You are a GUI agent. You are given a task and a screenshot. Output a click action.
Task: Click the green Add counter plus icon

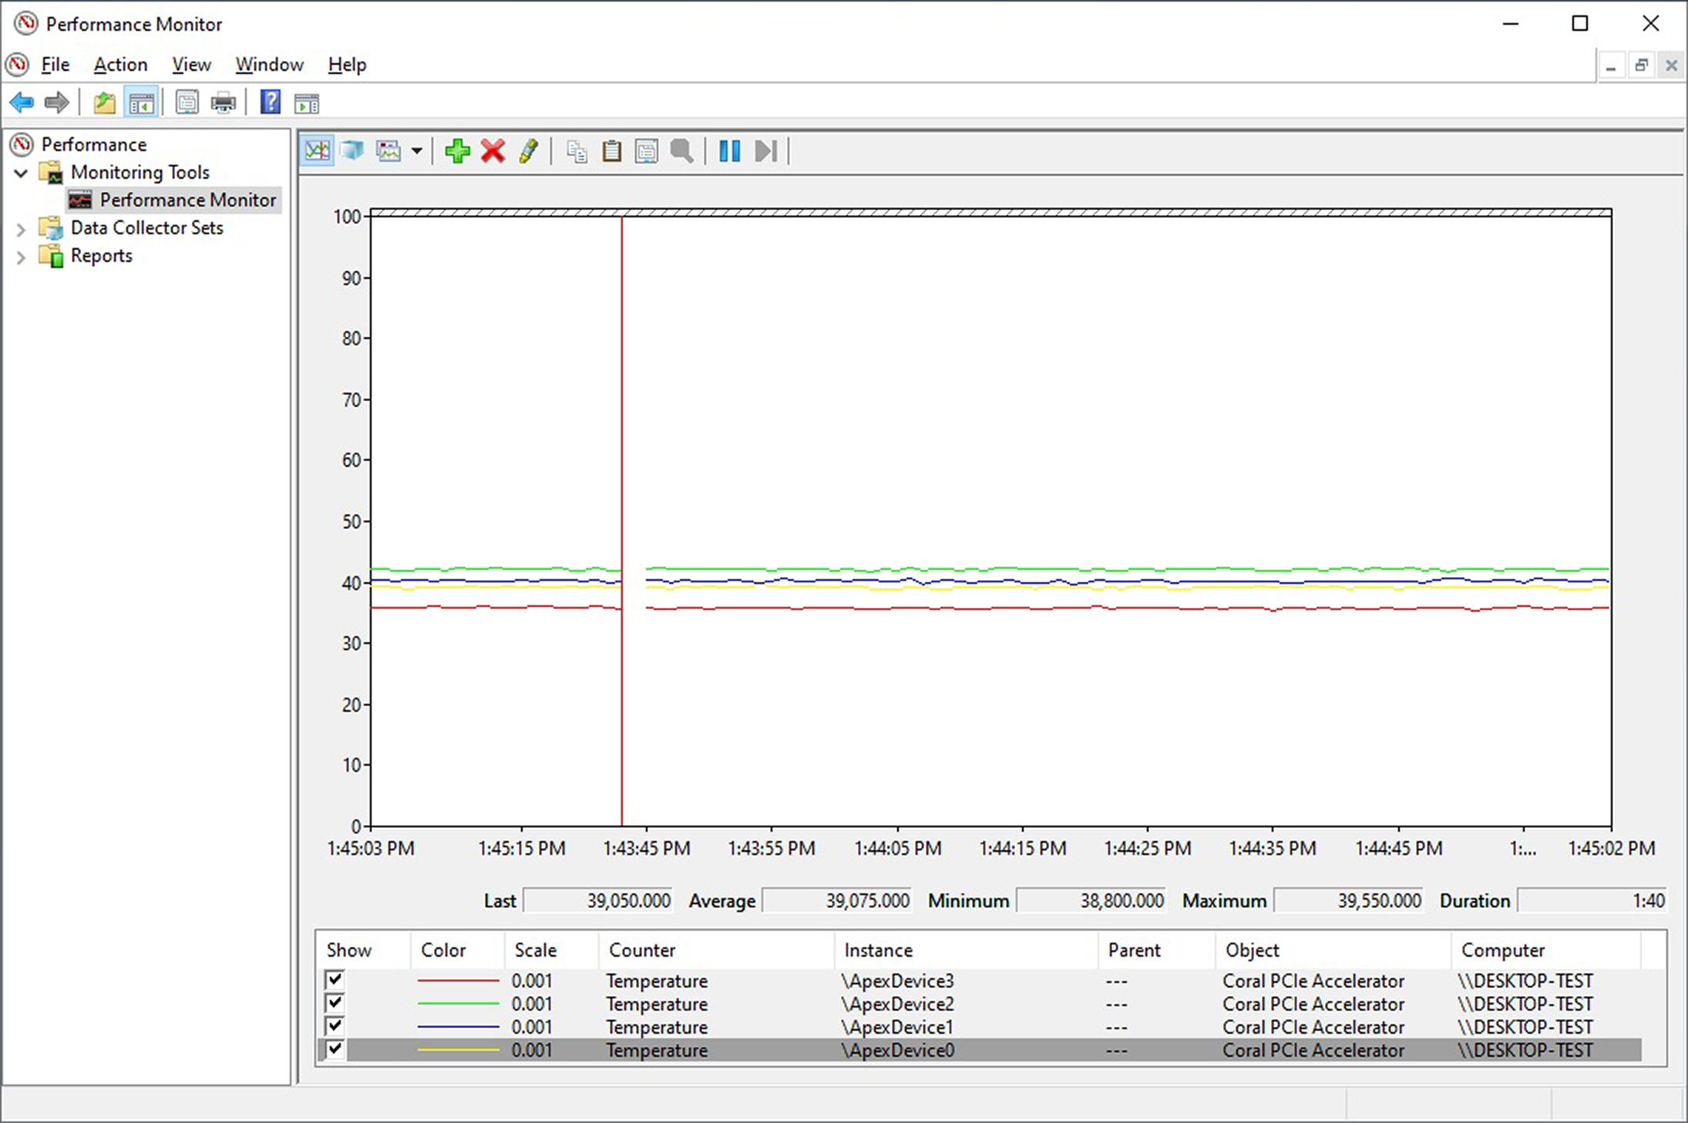coord(457,151)
